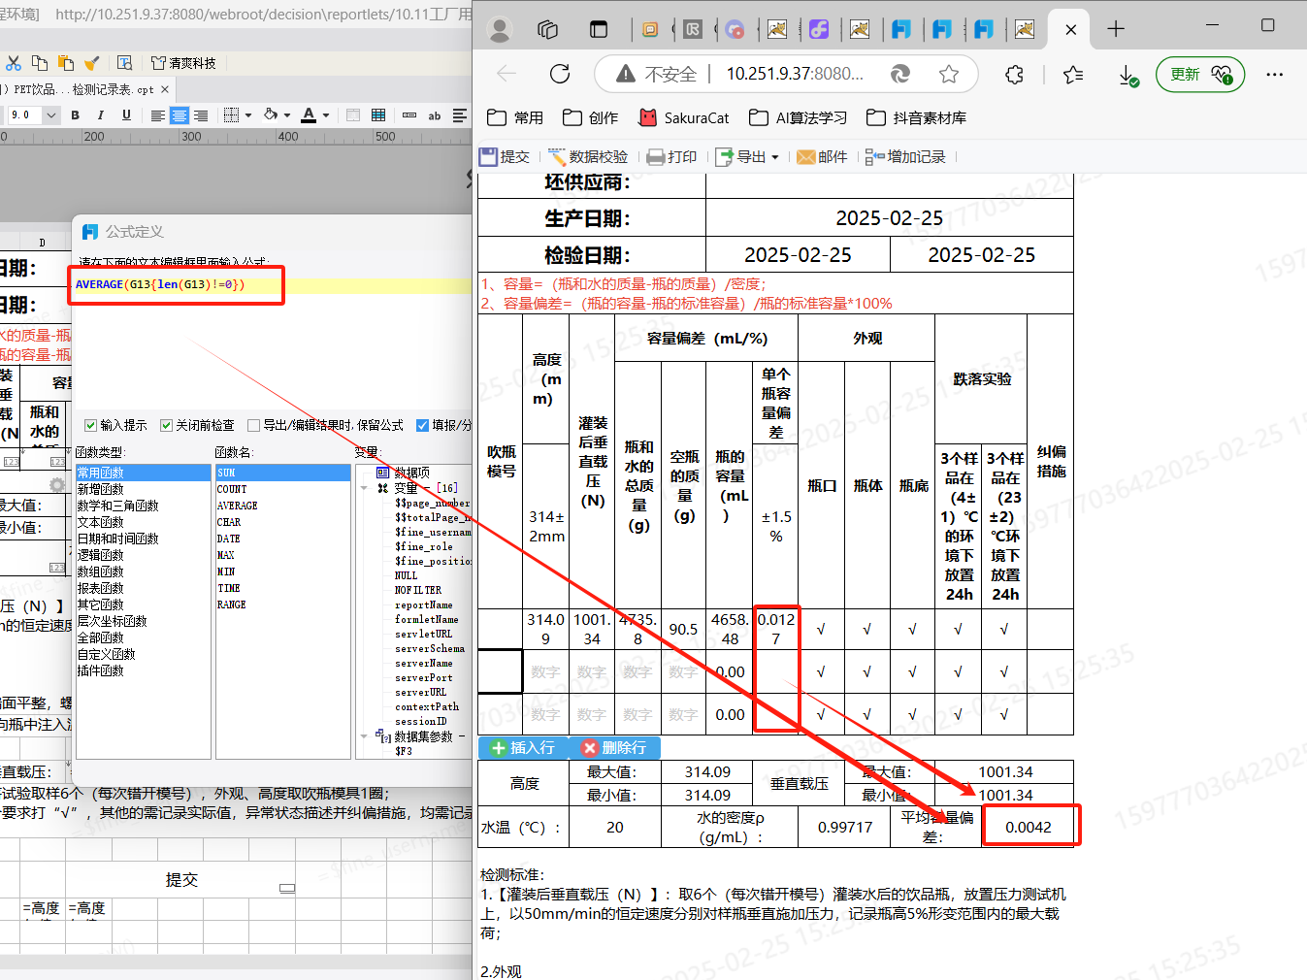Select 数学和三角函数 in function type list
The width and height of the screenshot is (1307, 980).
pos(117,506)
